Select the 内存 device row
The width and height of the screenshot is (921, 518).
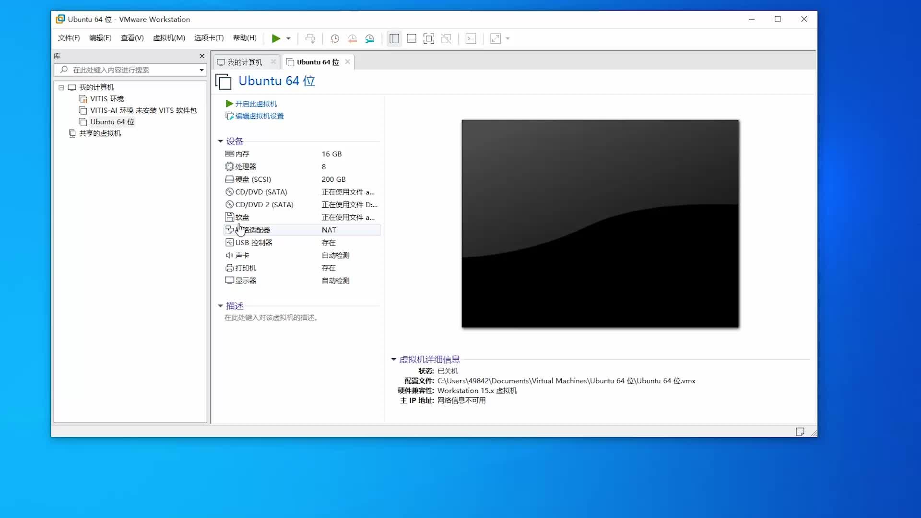302,154
